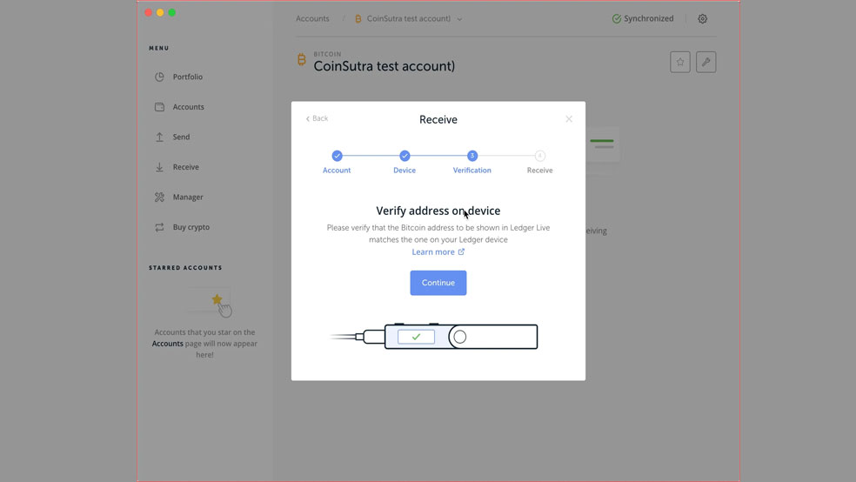Open Send from sidebar menu
The height and width of the screenshot is (482, 856).
(181, 137)
